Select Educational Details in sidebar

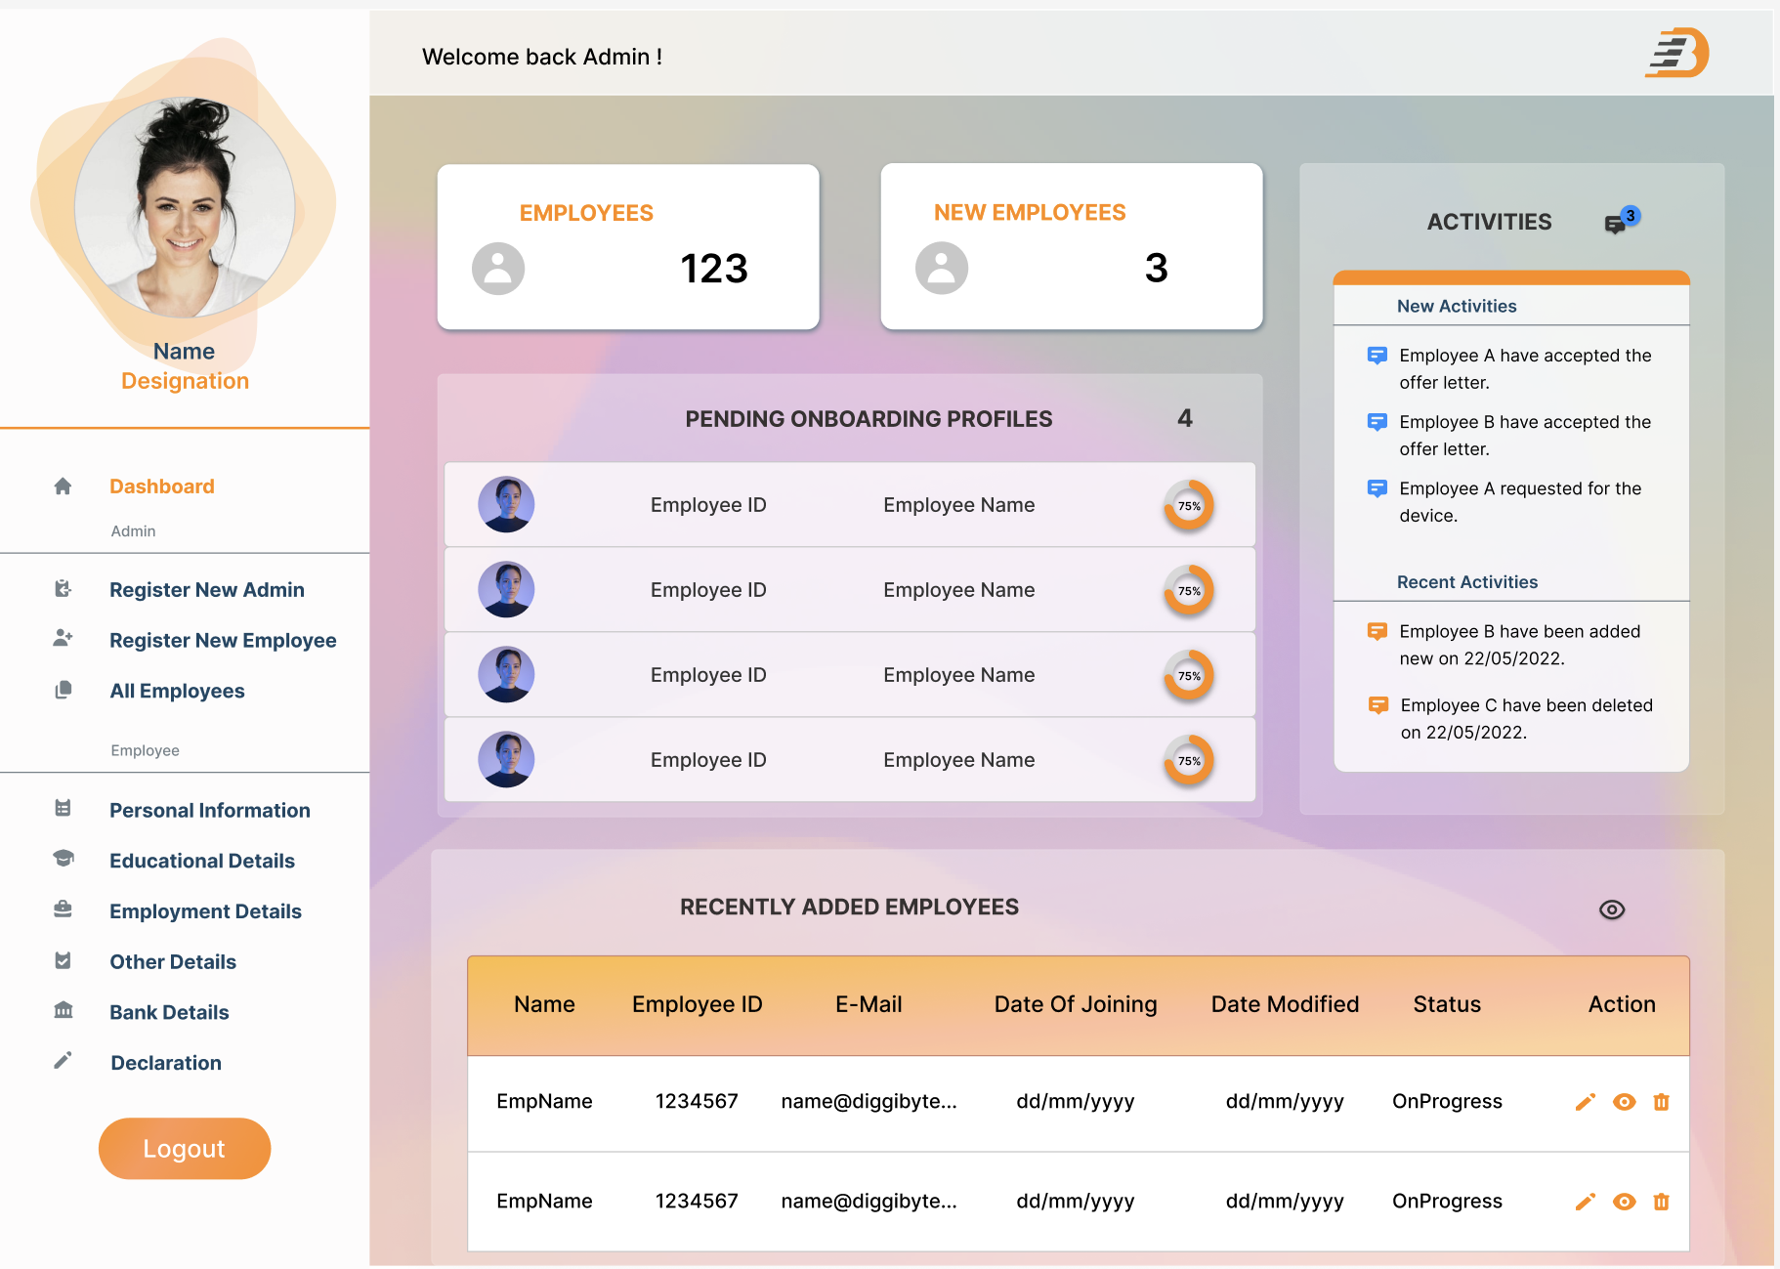coord(201,861)
